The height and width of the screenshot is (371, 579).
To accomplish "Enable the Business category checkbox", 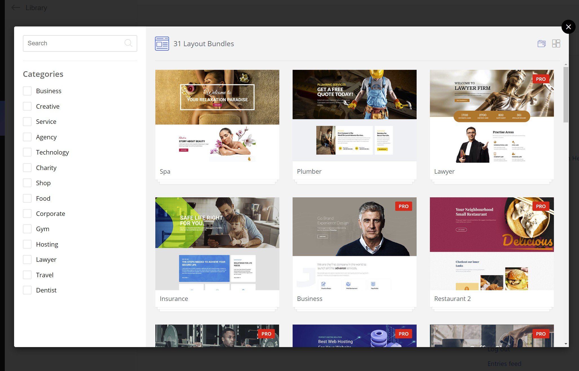I will 27,91.
